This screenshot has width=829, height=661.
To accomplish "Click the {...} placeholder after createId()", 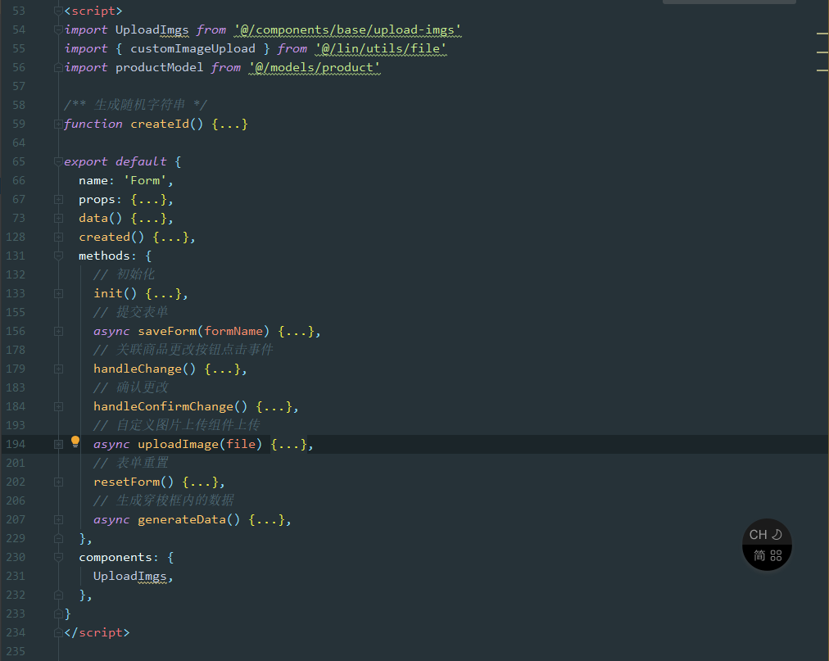I will click(x=229, y=125).
